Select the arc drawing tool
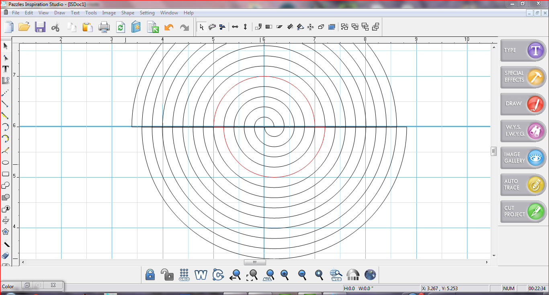The image size is (549, 295). pos(6,127)
